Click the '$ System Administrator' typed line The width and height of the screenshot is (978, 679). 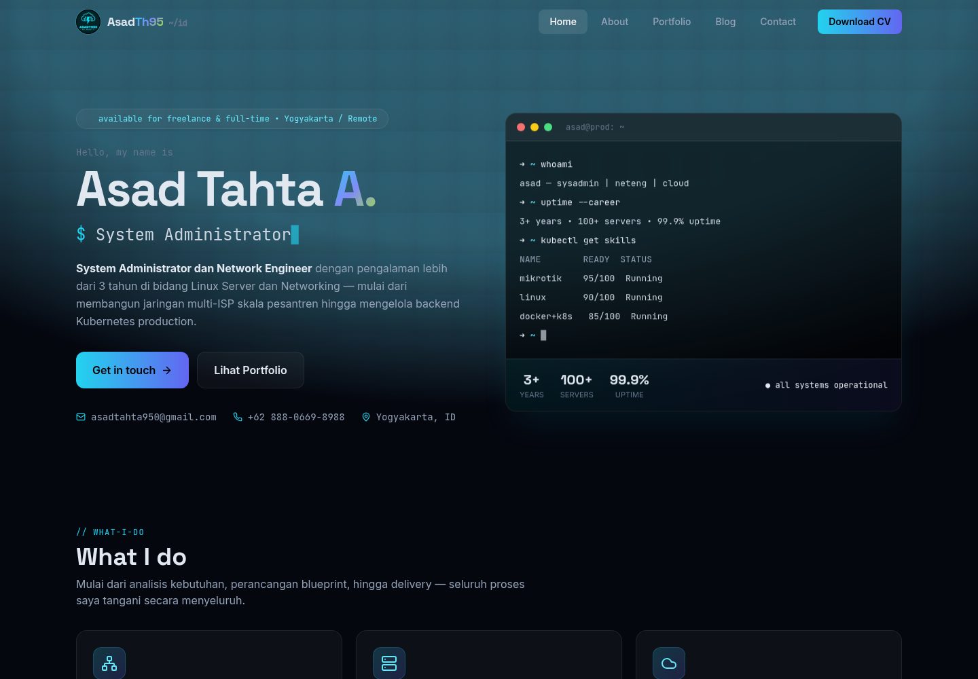click(x=187, y=234)
